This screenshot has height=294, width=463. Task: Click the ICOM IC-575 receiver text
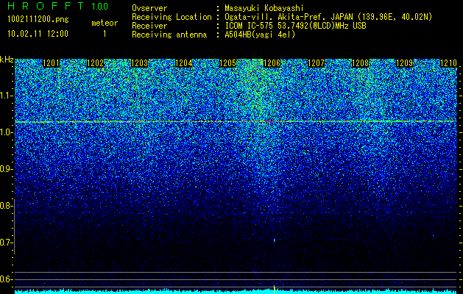tap(296, 26)
